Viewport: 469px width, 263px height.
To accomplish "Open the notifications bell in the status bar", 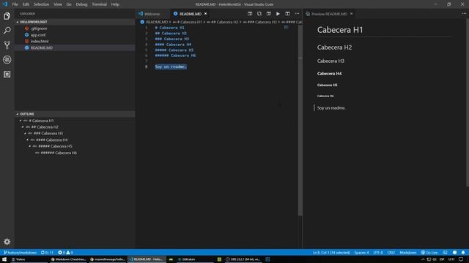I will pyautogui.click(x=463, y=253).
